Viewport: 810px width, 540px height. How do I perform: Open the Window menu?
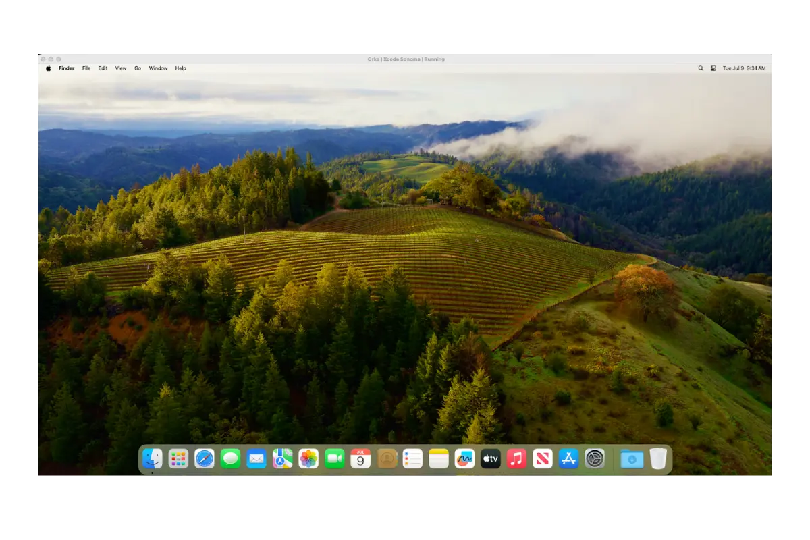click(158, 68)
